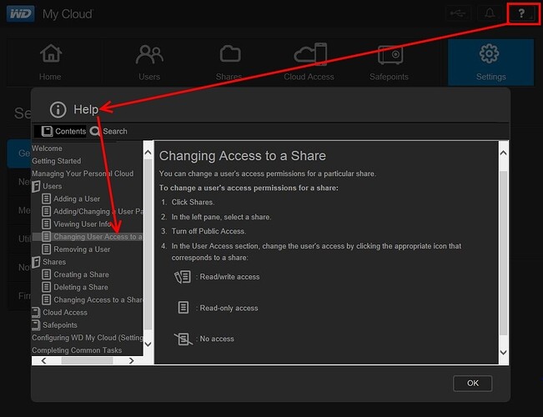Click the contents tree scroll-right arrow
This screenshot has height=417, width=543.
131,360
